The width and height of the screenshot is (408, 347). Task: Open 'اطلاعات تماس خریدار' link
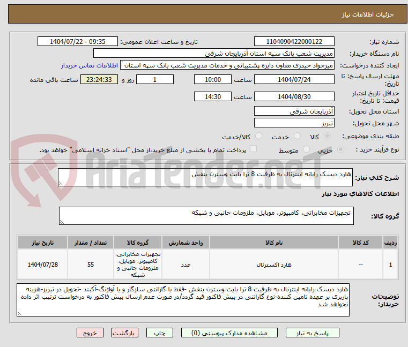pyautogui.click(x=90, y=65)
